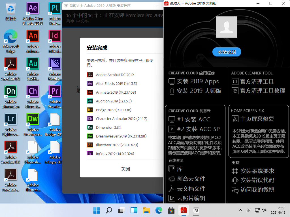Open Widgets panel from taskbar
Image resolution: width=290 pixels, height=217 pixels.
[x=134, y=210]
